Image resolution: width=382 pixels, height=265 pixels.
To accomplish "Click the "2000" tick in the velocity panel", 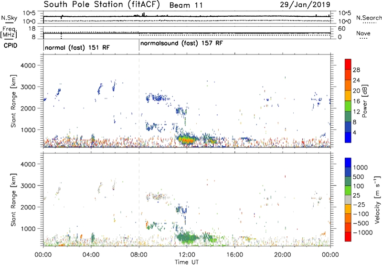I will pos(28,207).
